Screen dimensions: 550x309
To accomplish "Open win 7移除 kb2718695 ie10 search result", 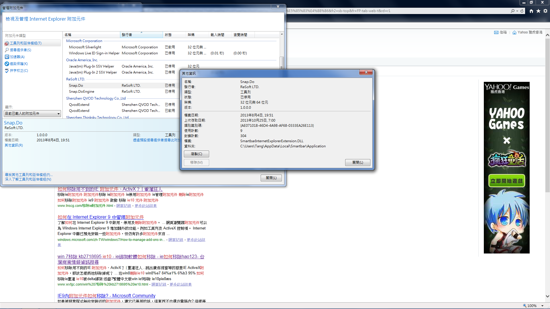I will point(131,259).
